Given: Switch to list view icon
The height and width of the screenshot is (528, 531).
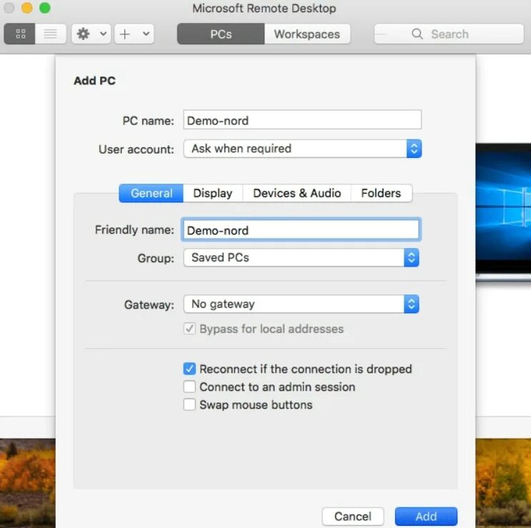Looking at the screenshot, I should click(51, 34).
